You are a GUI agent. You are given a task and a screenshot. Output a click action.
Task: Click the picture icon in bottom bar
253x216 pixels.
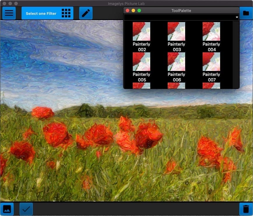tap(7, 209)
